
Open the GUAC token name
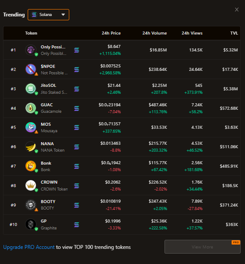[47, 105]
